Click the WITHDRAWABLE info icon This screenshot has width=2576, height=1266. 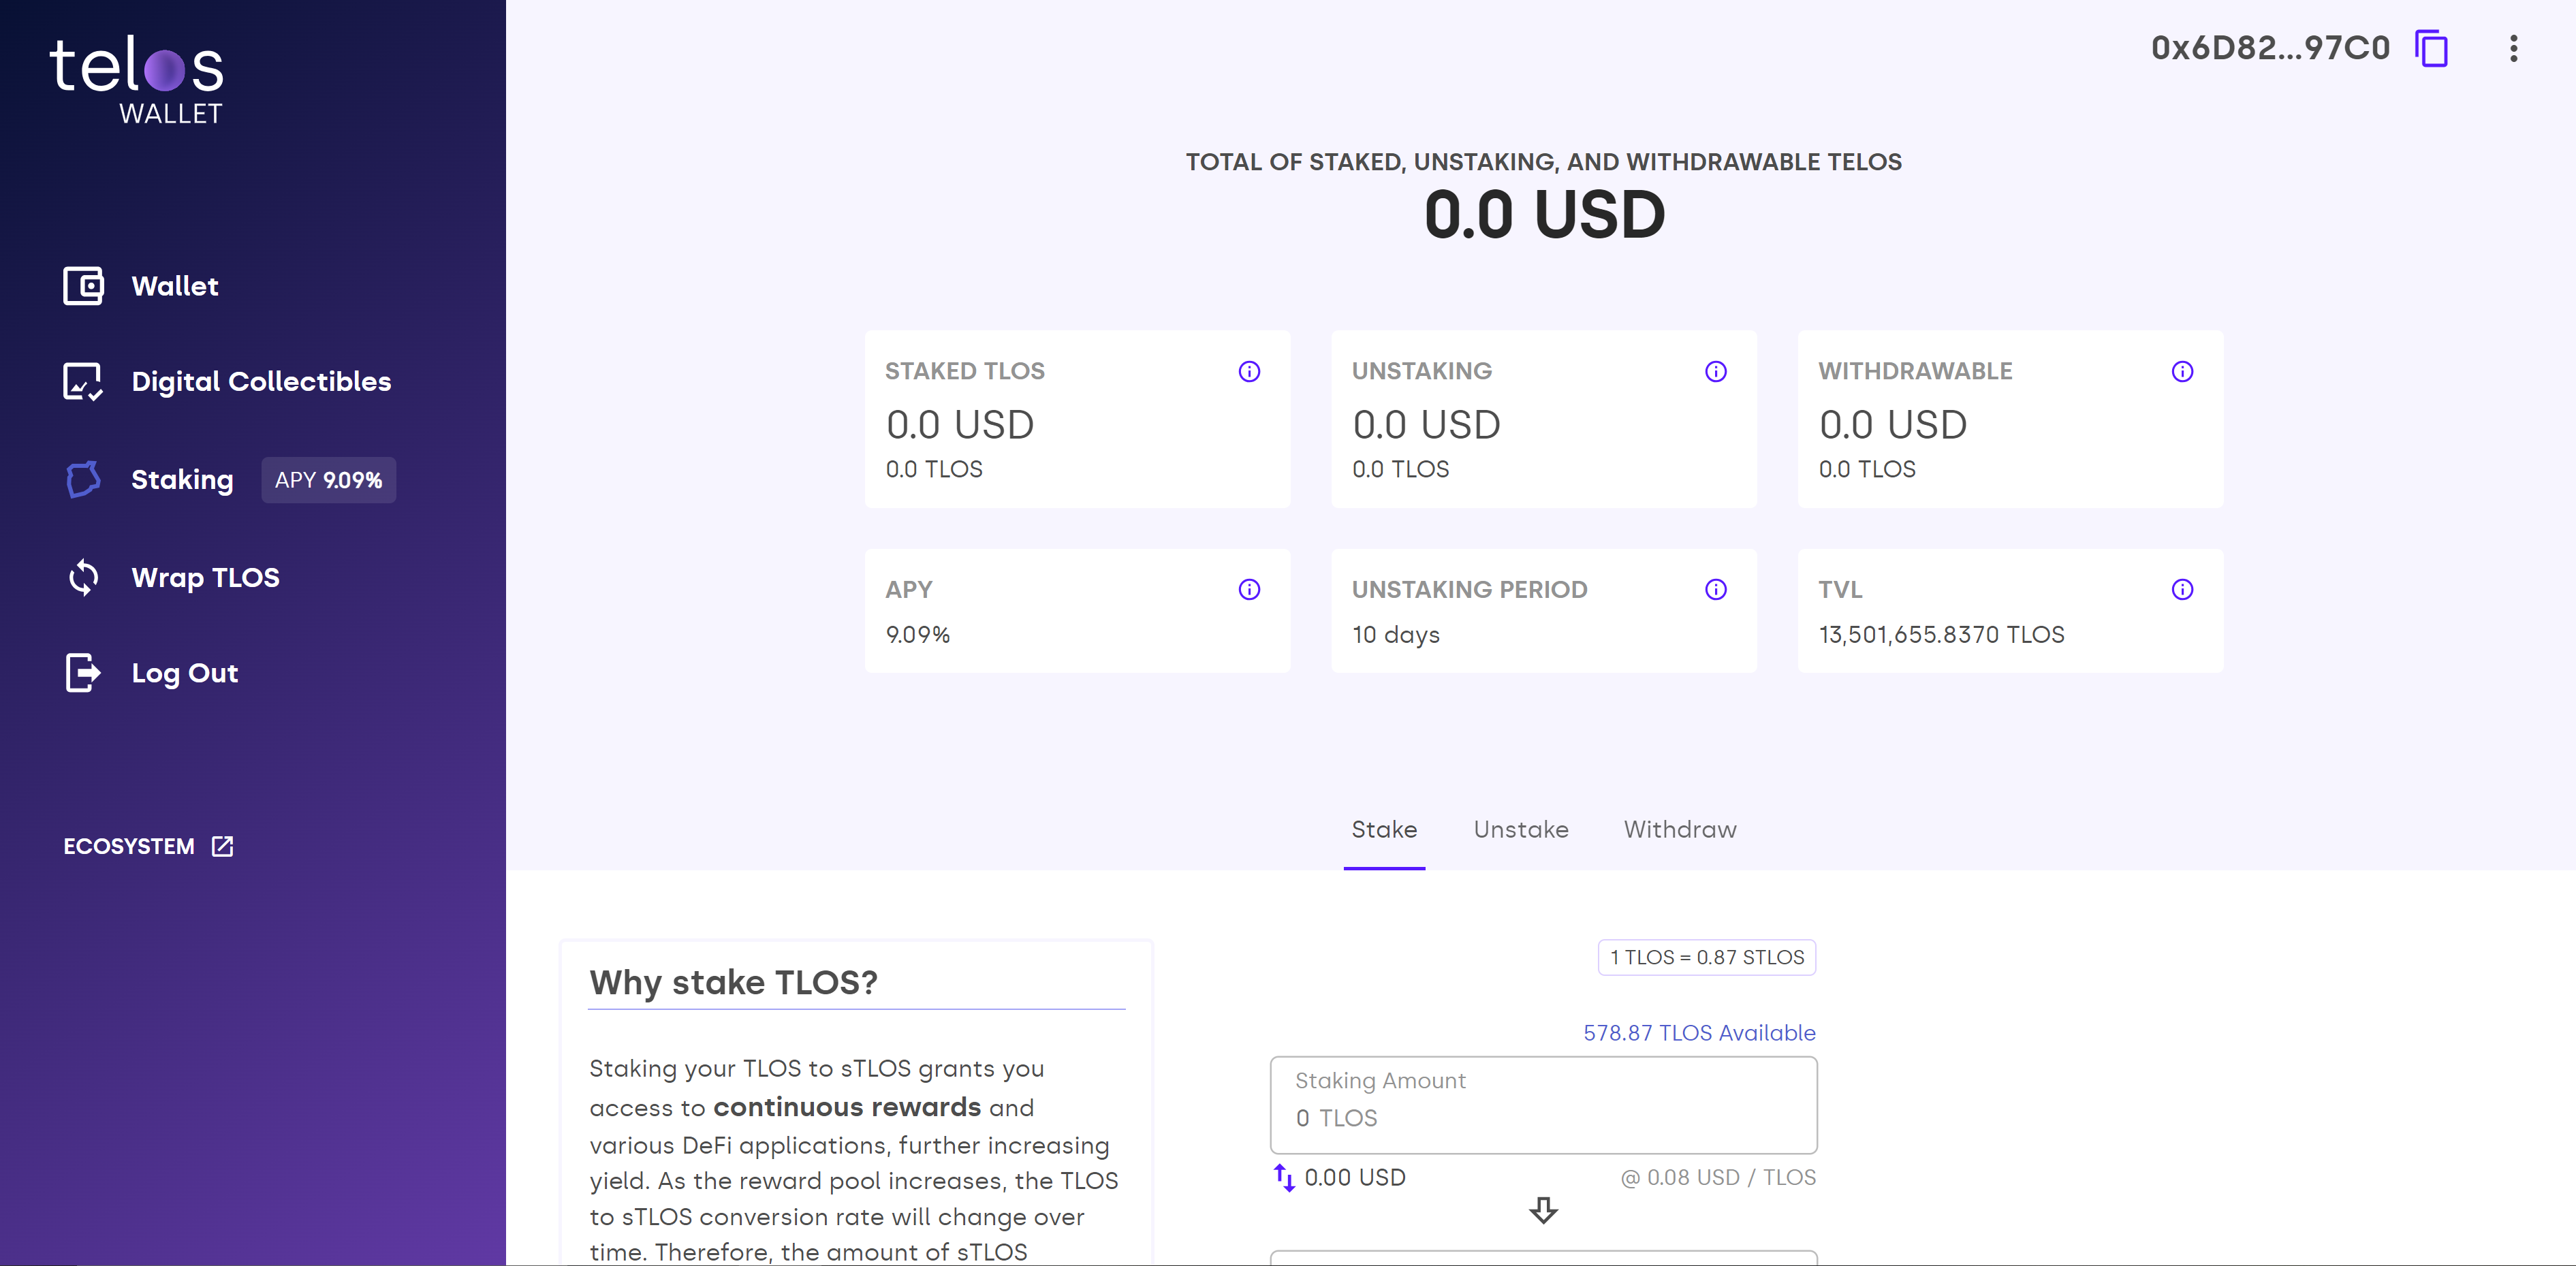(x=2182, y=371)
